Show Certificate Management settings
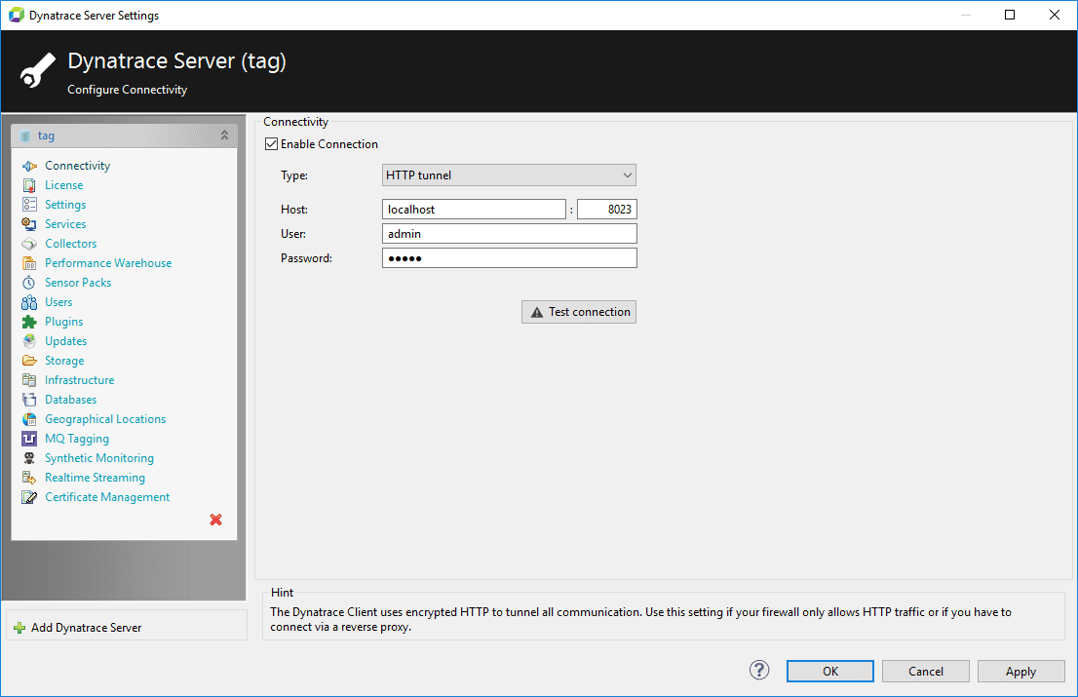Image resolution: width=1078 pixels, height=697 pixels. click(x=107, y=497)
